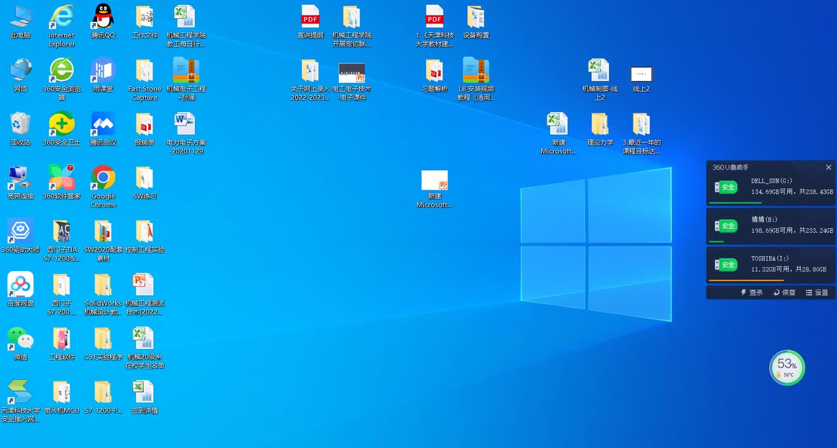837x448 pixels.
Task: Select the 百度网盘 shortcut icon
Action: tap(21, 290)
